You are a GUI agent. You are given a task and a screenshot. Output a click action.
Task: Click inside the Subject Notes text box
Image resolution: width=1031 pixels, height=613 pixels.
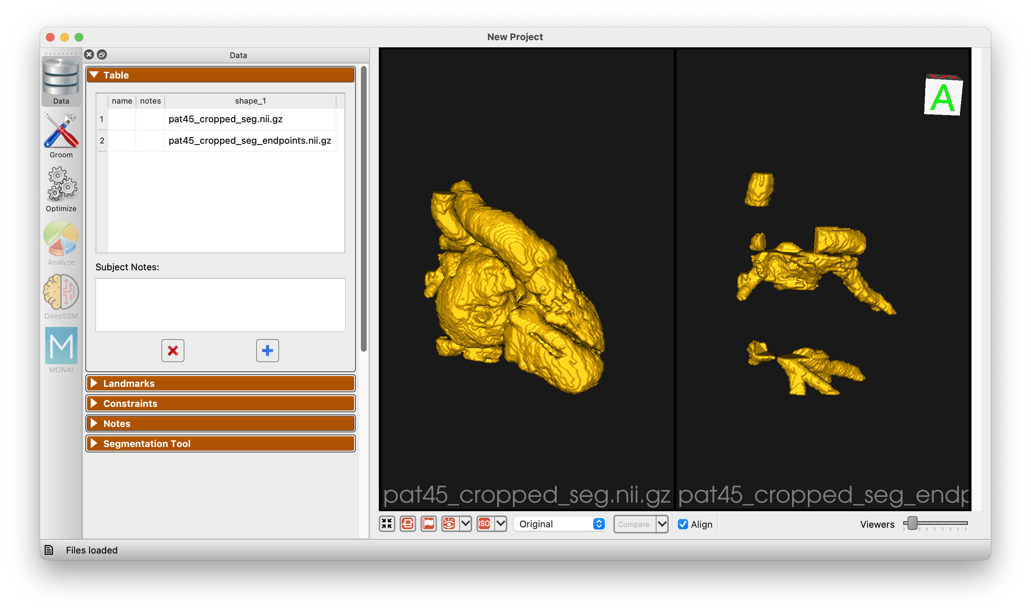click(x=220, y=304)
